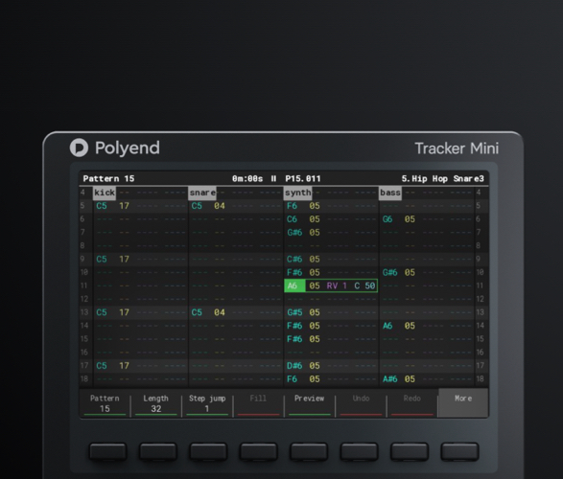Select the bass track header
This screenshot has height=479, width=563.
(390, 193)
